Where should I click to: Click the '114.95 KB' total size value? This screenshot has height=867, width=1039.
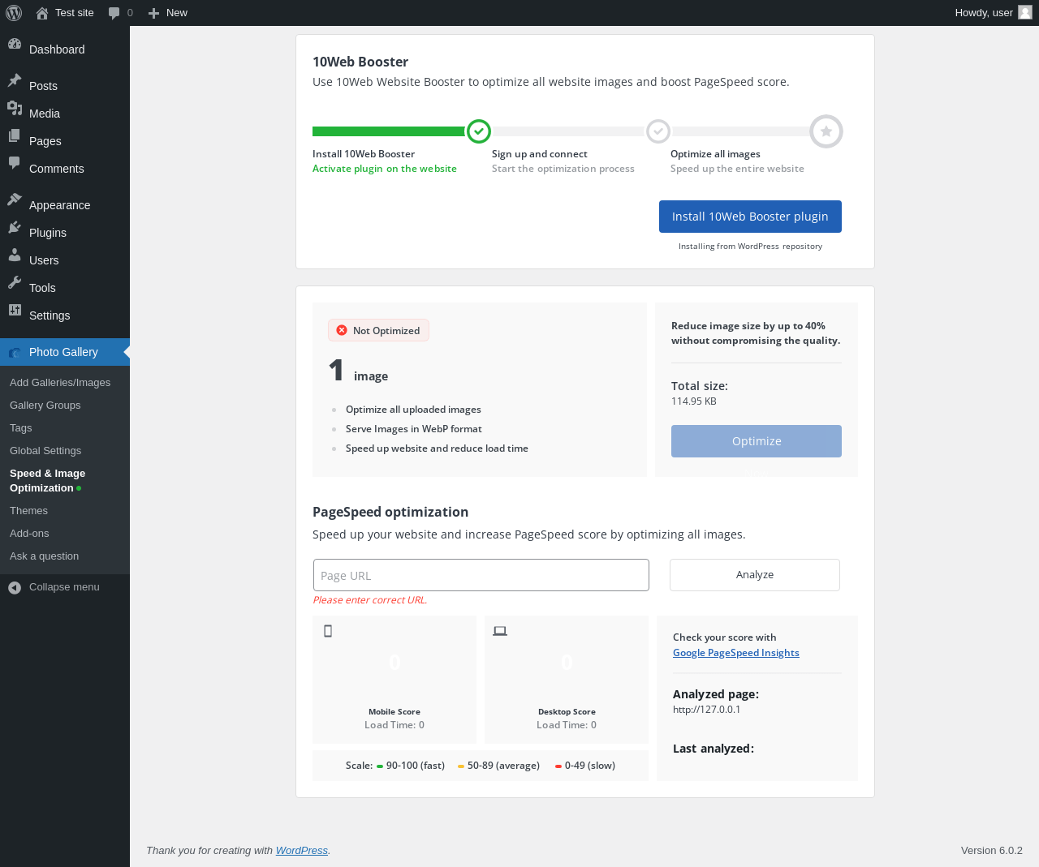694,401
